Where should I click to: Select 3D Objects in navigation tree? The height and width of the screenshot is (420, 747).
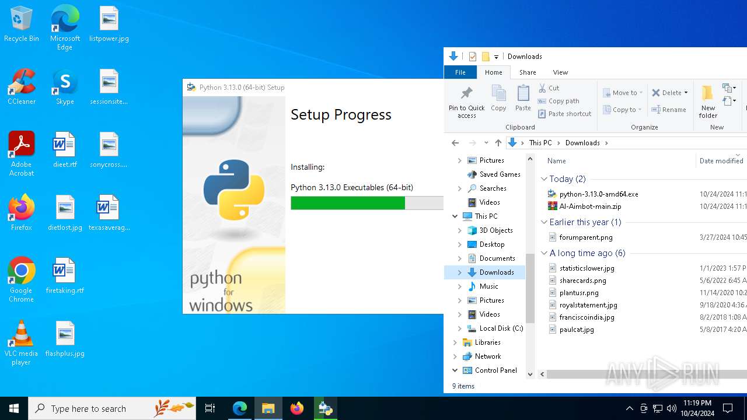click(496, 230)
